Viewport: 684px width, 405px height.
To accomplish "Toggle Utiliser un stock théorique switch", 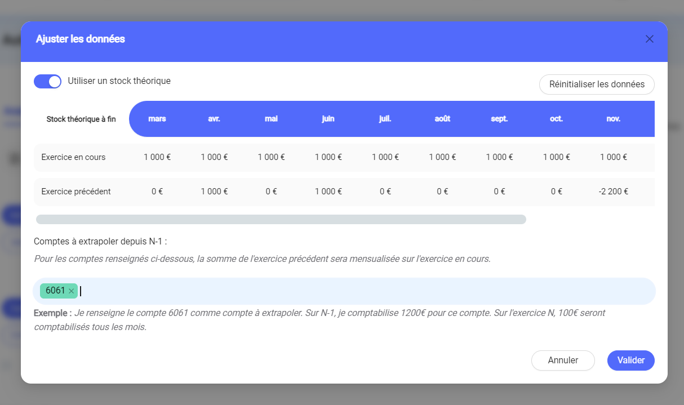I will pos(47,81).
